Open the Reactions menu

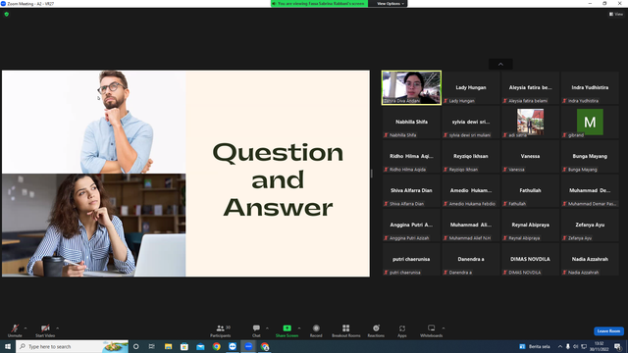coord(376,330)
